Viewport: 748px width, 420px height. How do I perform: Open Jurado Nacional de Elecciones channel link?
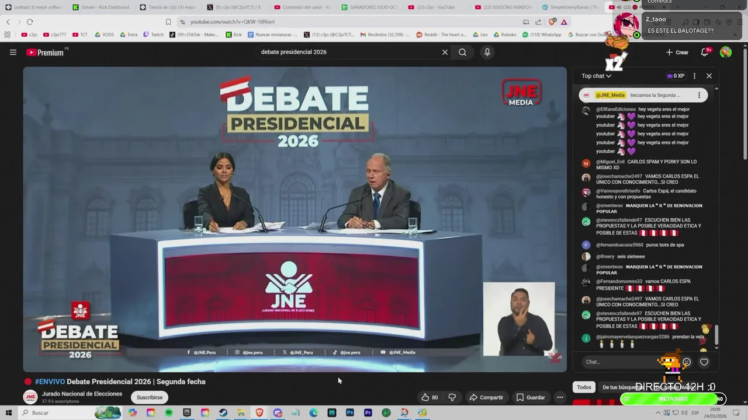tap(82, 394)
